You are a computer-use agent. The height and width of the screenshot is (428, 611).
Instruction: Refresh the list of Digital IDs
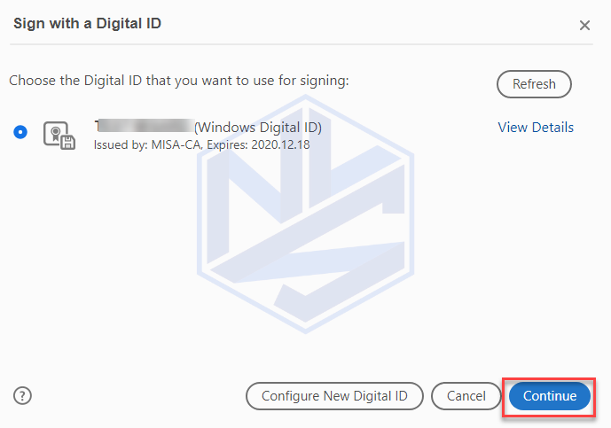[x=534, y=83]
